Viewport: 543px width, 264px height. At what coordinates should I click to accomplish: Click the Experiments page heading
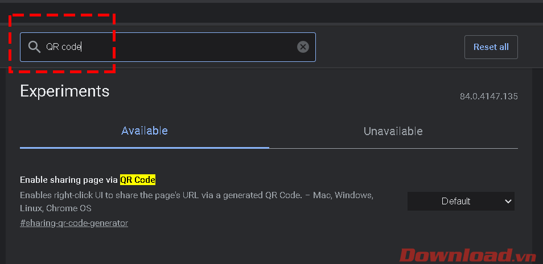(65, 91)
